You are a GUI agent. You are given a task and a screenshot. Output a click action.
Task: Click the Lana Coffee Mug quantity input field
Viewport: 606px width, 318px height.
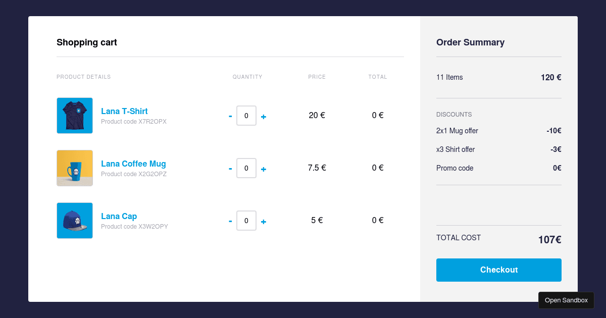(246, 168)
